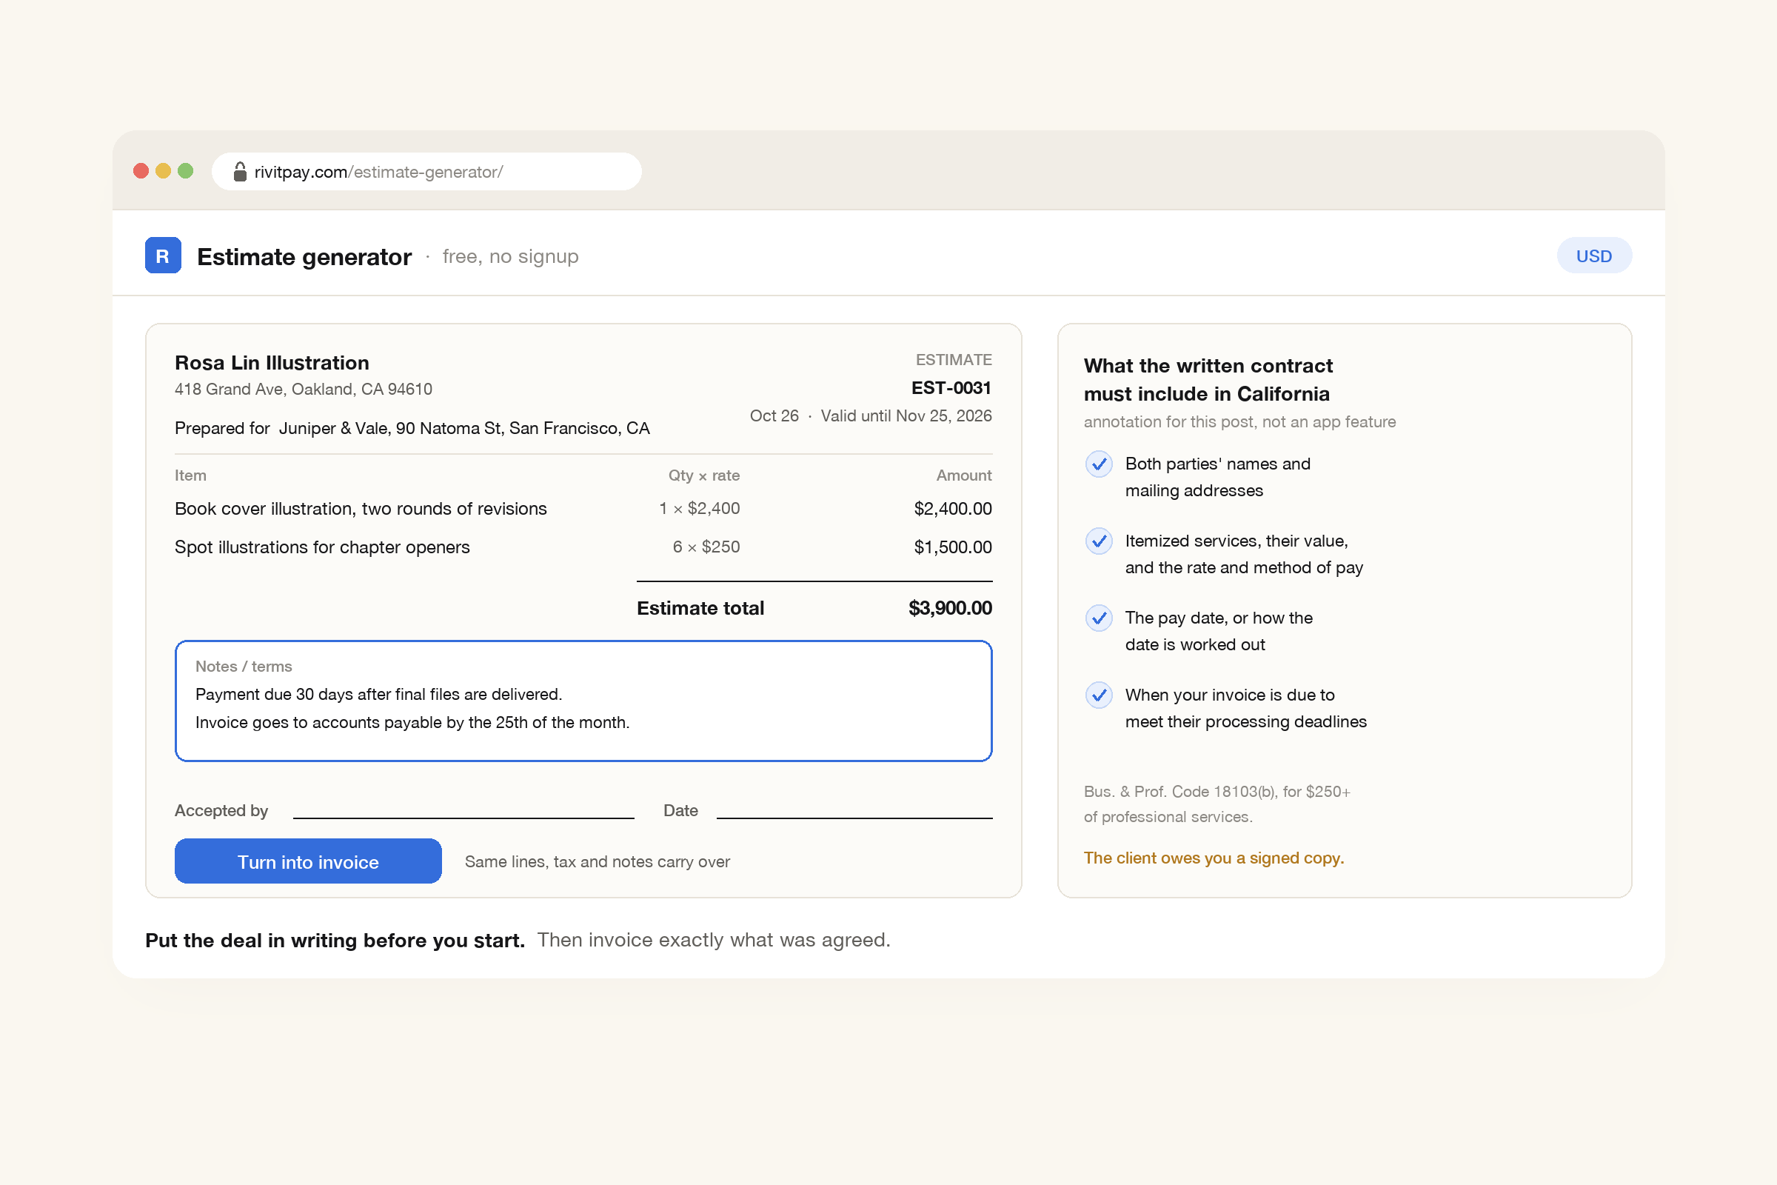
Task: Click the blue R logo icon
Action: click(x=162, y=256)
